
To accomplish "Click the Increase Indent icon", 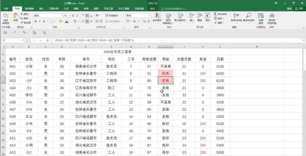I will 101,21.
